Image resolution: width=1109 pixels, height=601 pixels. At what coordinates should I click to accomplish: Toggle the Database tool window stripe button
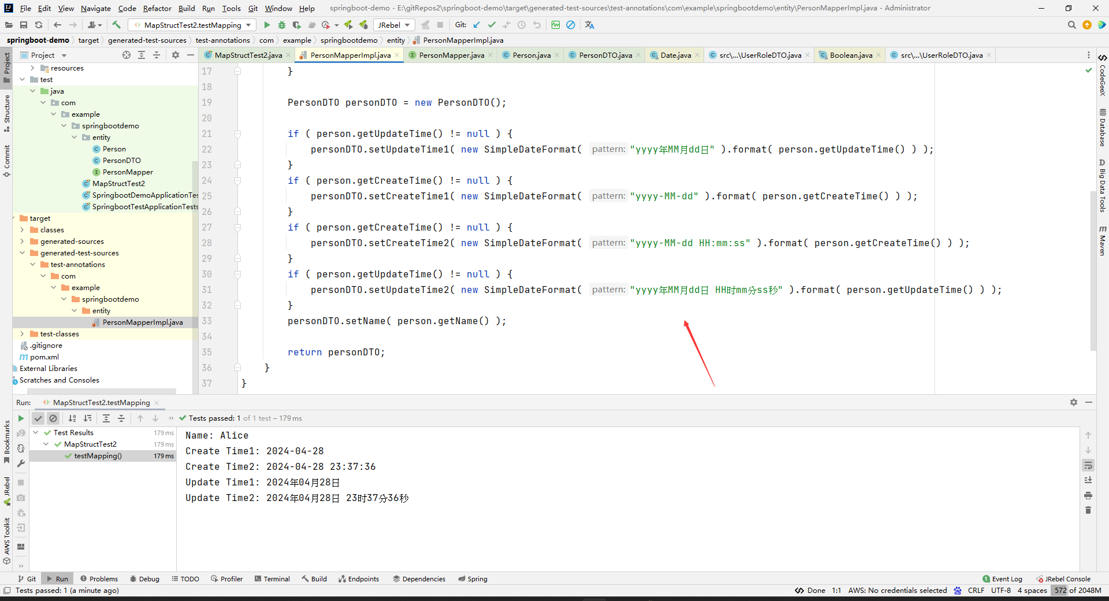(x=1102, y=128)
